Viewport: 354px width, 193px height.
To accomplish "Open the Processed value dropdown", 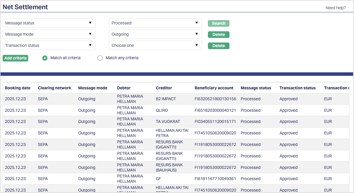I will click(156, 23).
